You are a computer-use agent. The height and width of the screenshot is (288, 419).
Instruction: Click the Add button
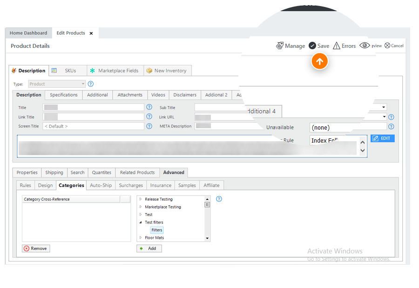149,249
